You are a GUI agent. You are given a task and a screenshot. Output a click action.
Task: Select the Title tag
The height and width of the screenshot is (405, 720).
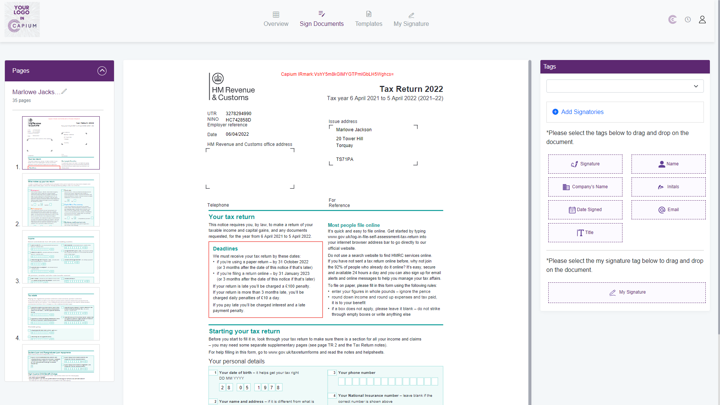click(585, 232)
